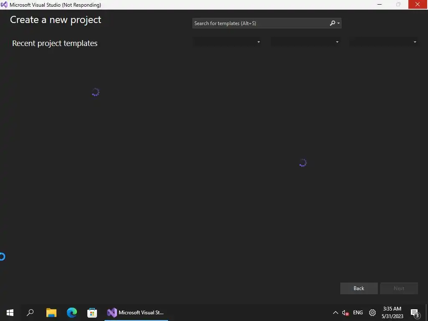Viewport: 428px width, 321px height.
Task: Click the settings gear tray icon
Action: pos(372,313)
